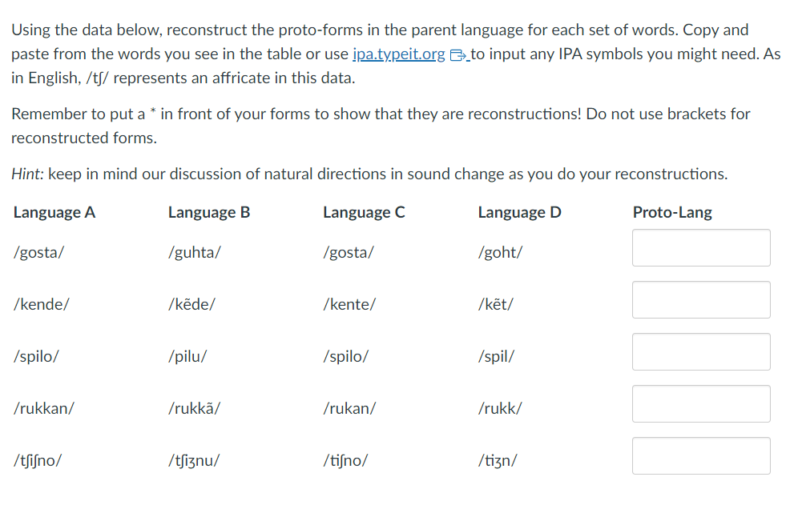This screenshot has width=794, height=505.
Task: Select the Language C column header
Action: click(x=364, y=212)
